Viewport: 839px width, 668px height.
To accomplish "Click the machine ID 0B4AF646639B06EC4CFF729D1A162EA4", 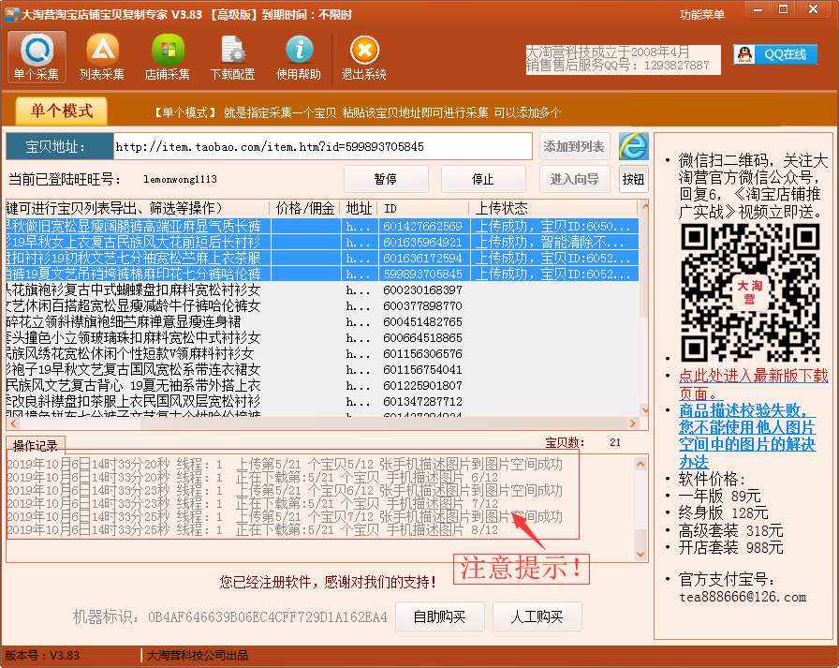I will tap(268, 617).
